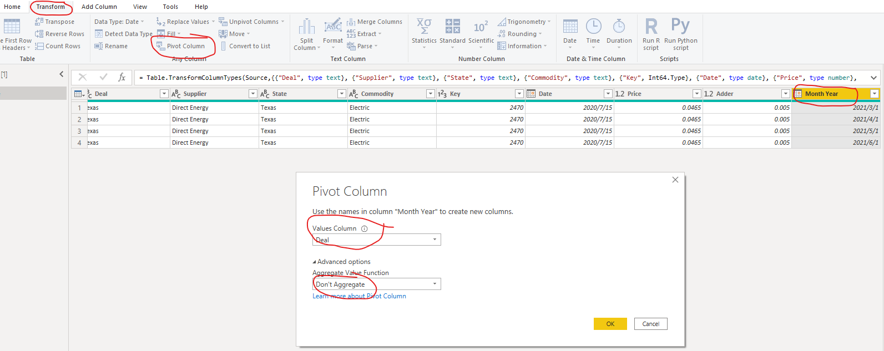Open Extract dropdown
The width and height of the screenshot is (884, 351).
[364, 34]
